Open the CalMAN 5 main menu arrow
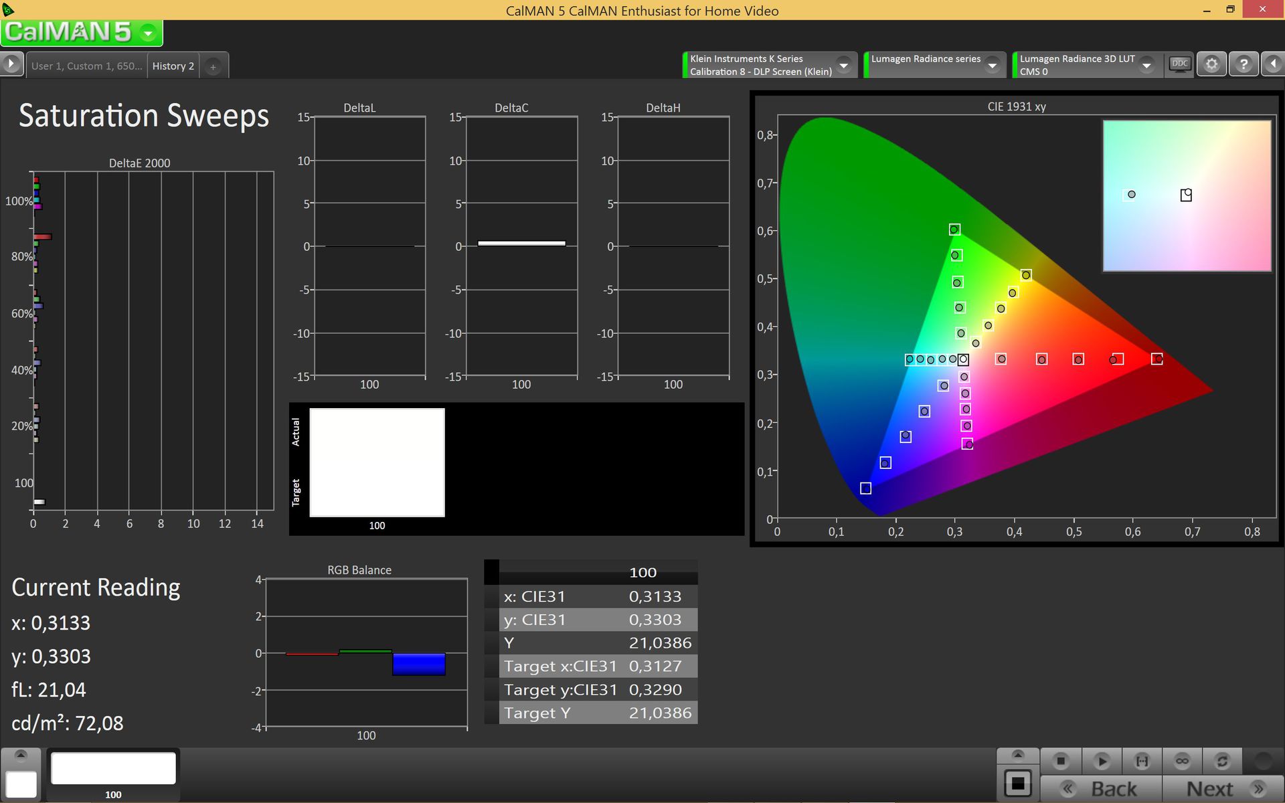This screenshot has height=803, width=1285. [149, 32]
